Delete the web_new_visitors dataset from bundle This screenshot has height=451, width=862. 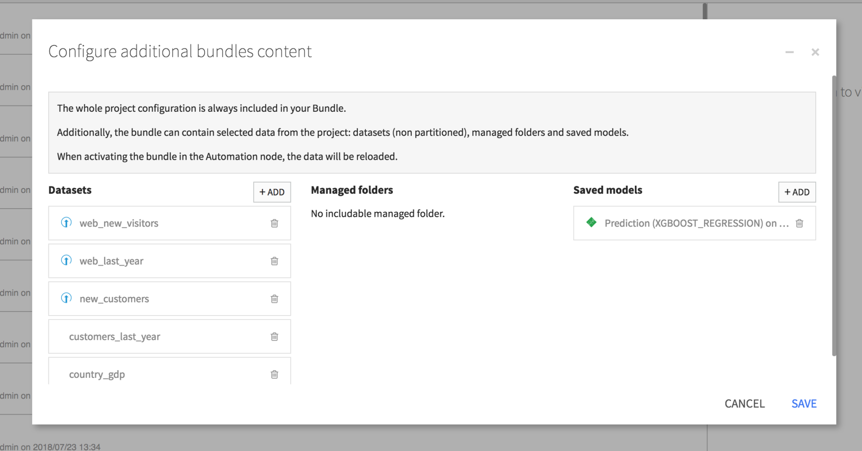coord(274,223)
